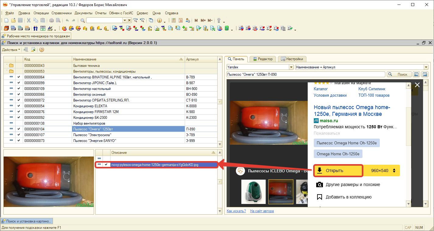
Task: Toggle checkmark for Вентилятор настольный row
Action: [19, 89]
